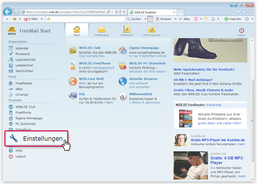Click the WEB.Cent Welt orange icon
The height and width of the screenshot is (184, 257).
tap(73, 81)
